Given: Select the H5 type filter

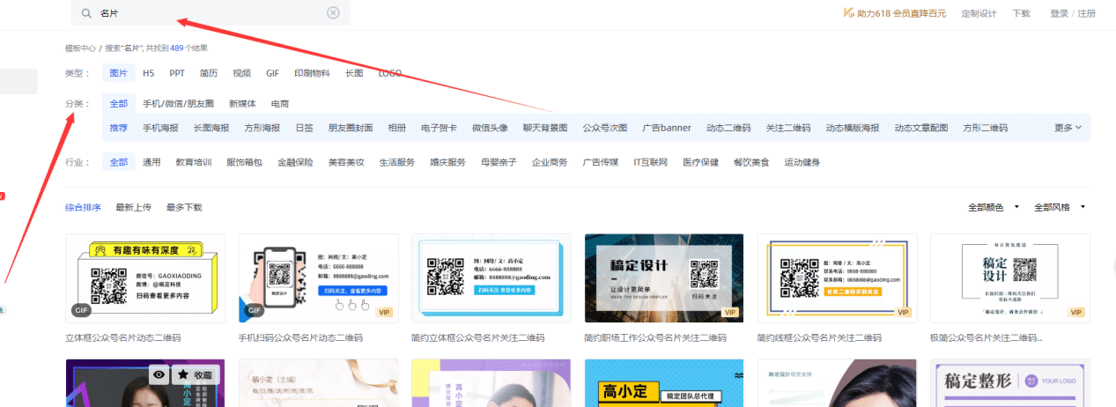Looking at the screenshot, I should pyautogui.click(x=149, y=73).
